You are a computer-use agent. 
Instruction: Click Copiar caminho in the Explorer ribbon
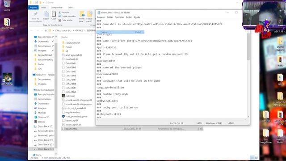(67, 16)
